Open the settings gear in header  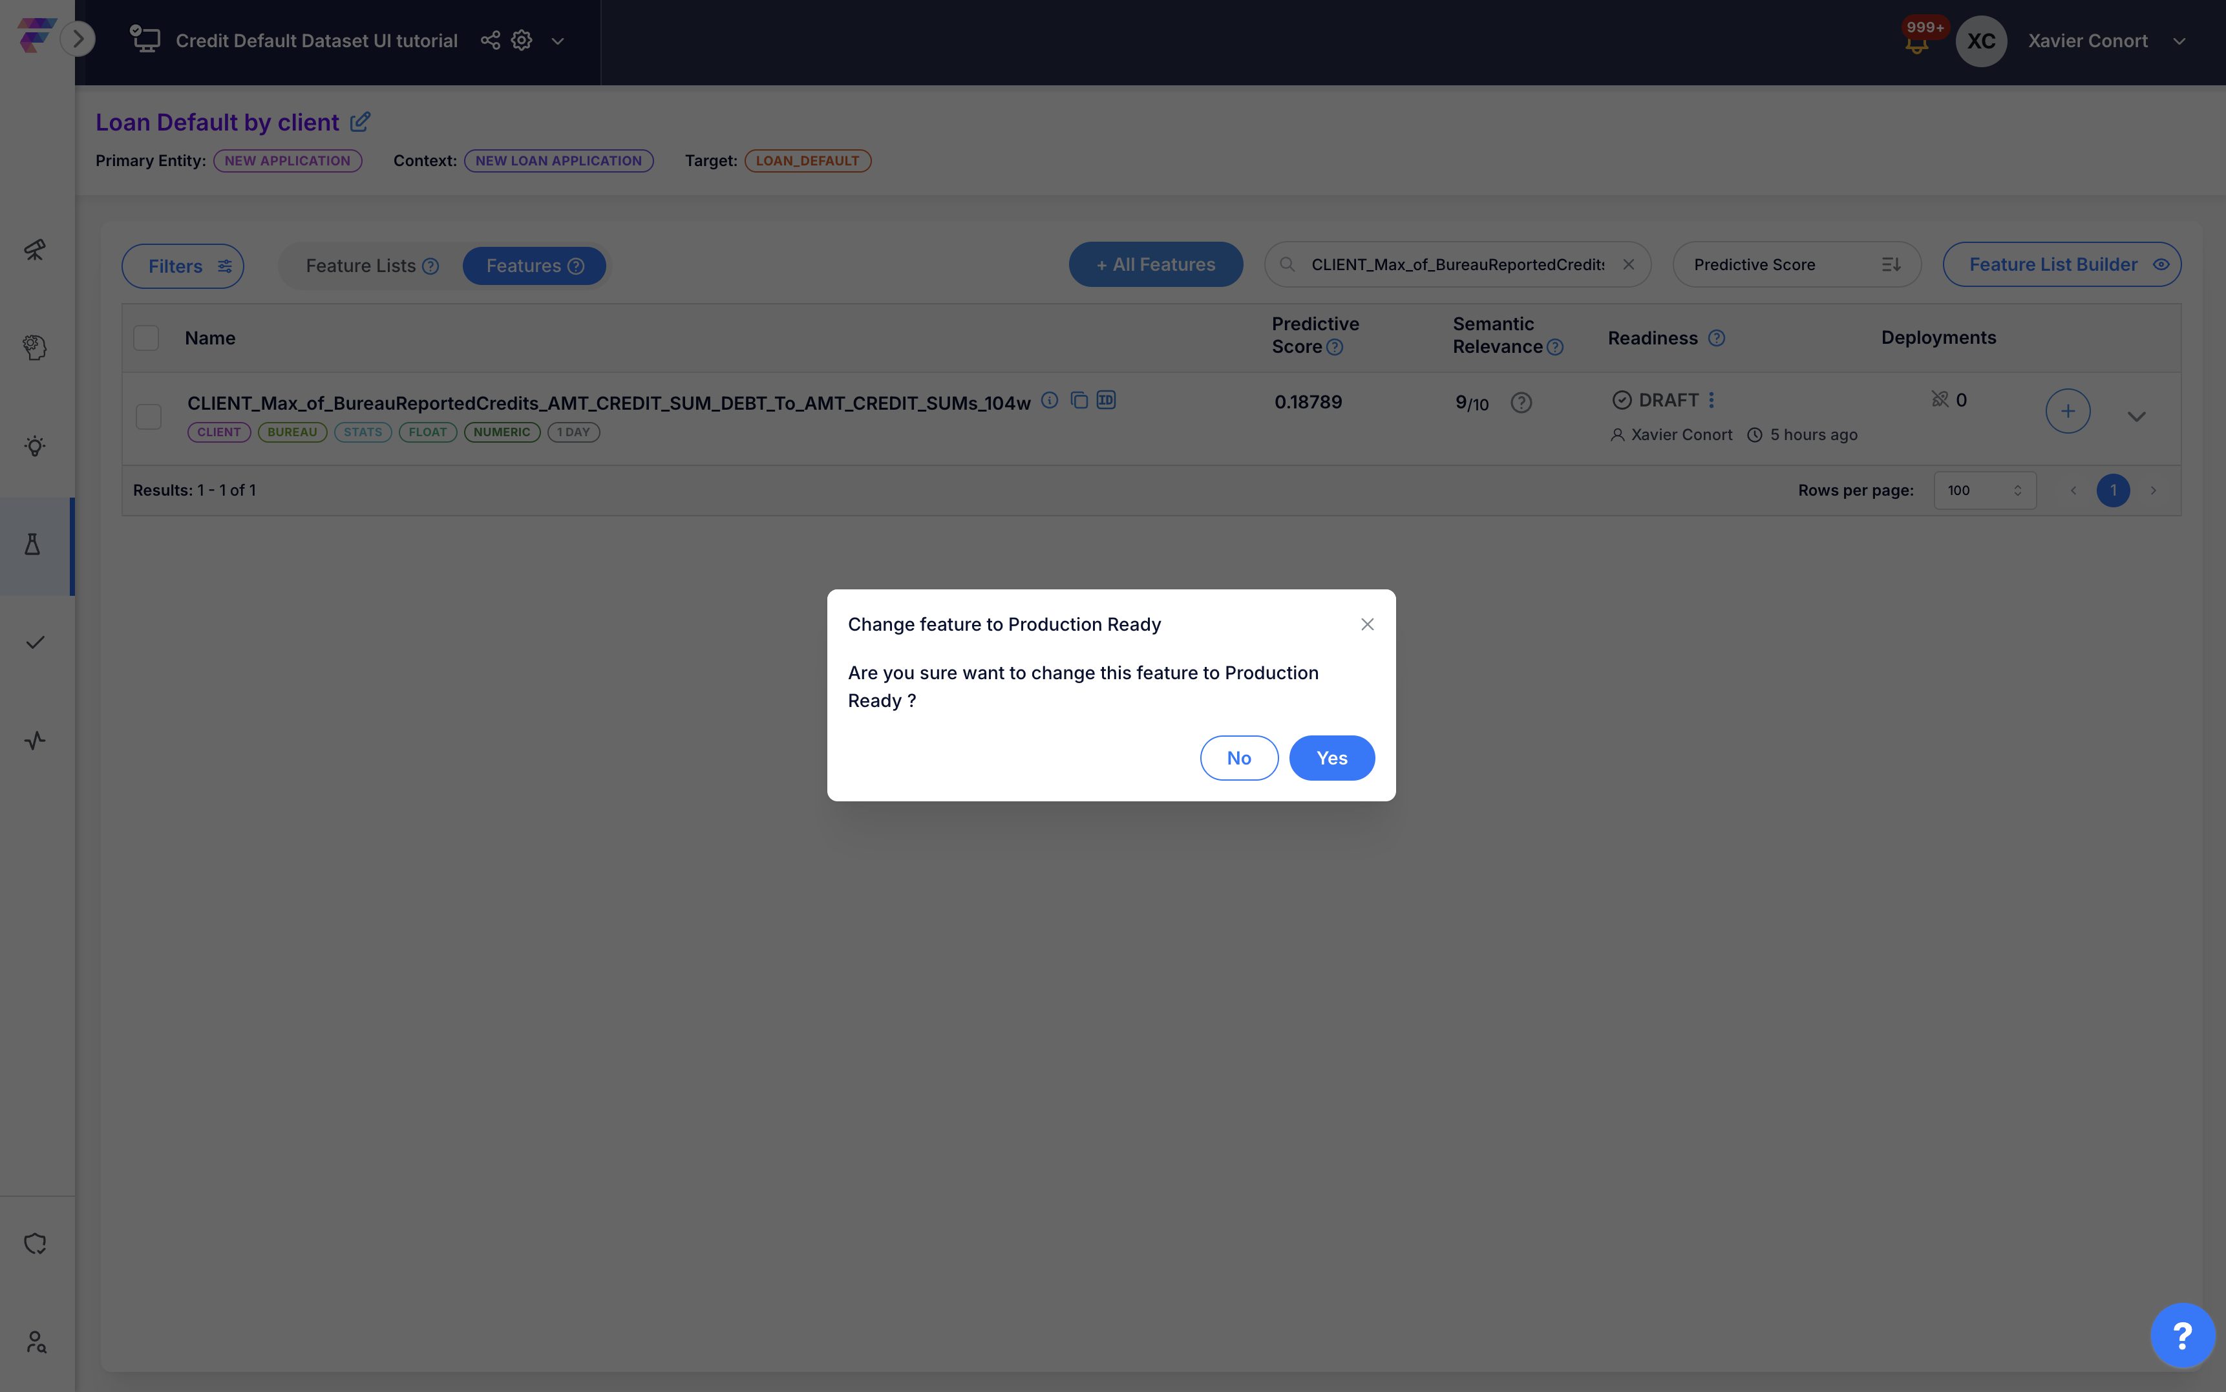point(522,41)
